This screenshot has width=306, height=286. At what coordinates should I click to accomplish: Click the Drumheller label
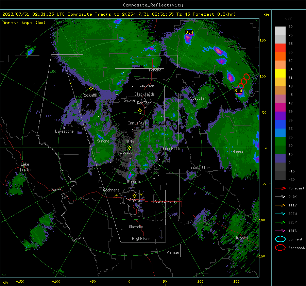point(199,168)
